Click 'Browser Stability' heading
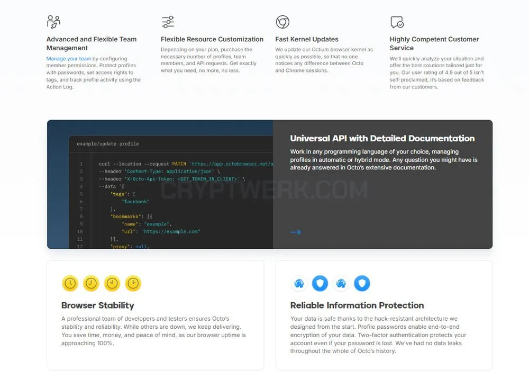The height and width of the screenshot is (379, 529). pyautogui.click(x=97, y=305)
